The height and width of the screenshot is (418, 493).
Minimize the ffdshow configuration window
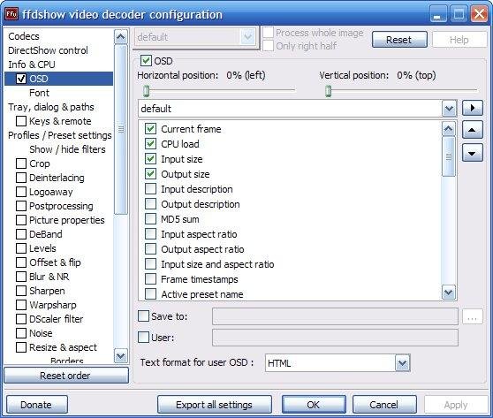click(x=437, y=14)
